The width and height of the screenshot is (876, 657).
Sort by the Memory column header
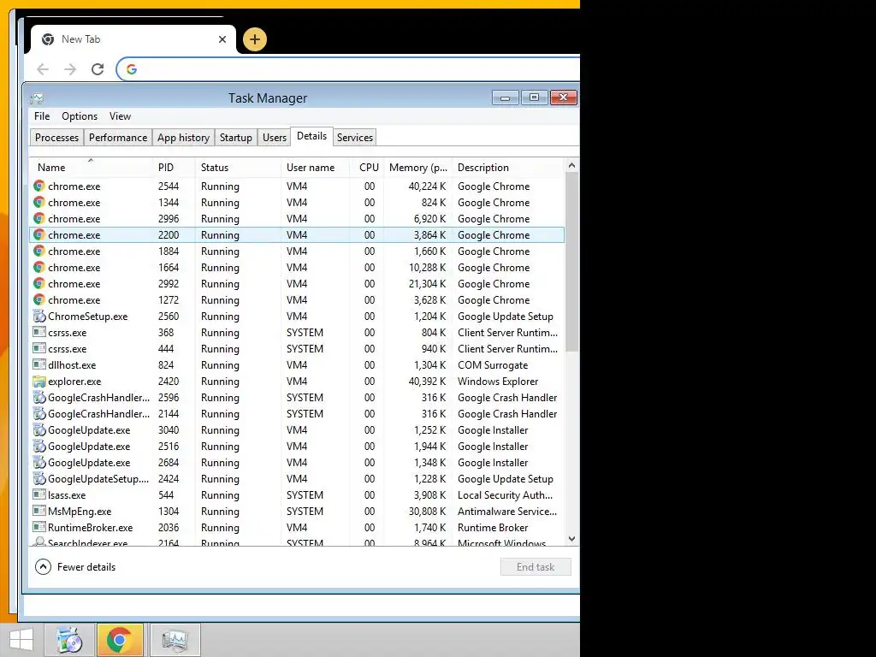(x=417, y=168)
